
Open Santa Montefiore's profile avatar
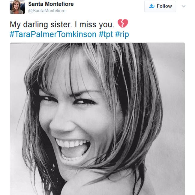pyautogui.click(x=17, y=7)
